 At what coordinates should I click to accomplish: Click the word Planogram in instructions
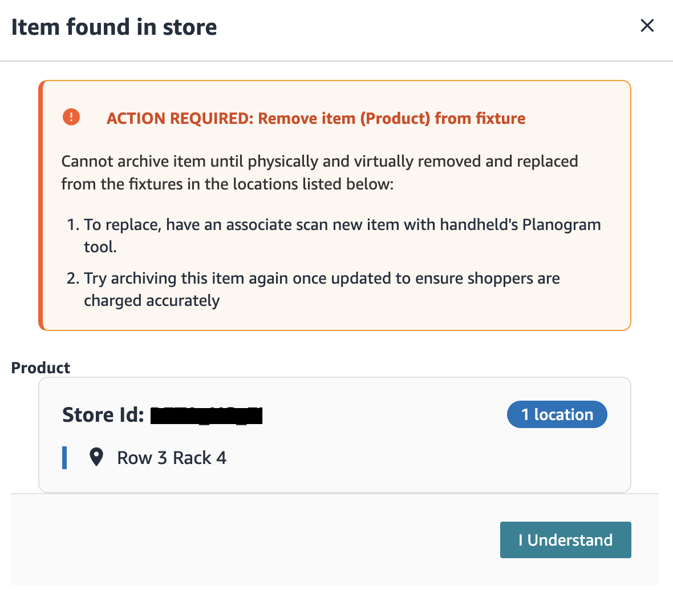[x=561, y=225]
